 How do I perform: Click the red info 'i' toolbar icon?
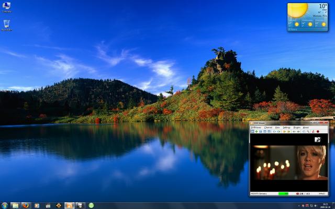[313, 132]
